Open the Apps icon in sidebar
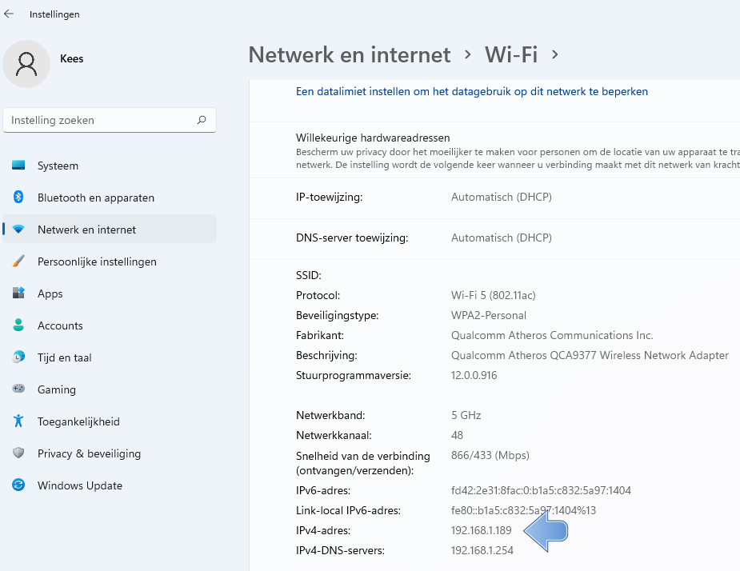The width and height of the screenshot is (740, 571). pyautogui.click(x=18, y=293)
